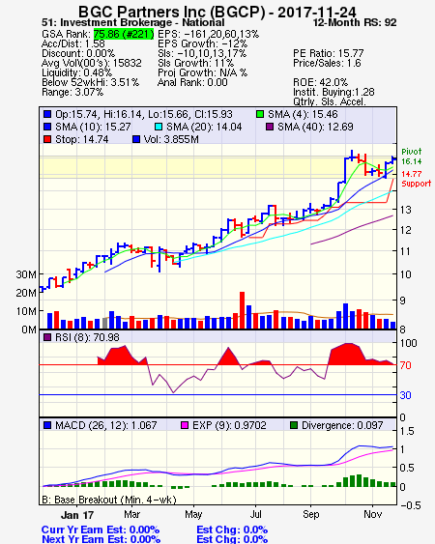435x544 pixels.
Task: Click the Jan 17 date axis label
Action: (x=76, y=514)
